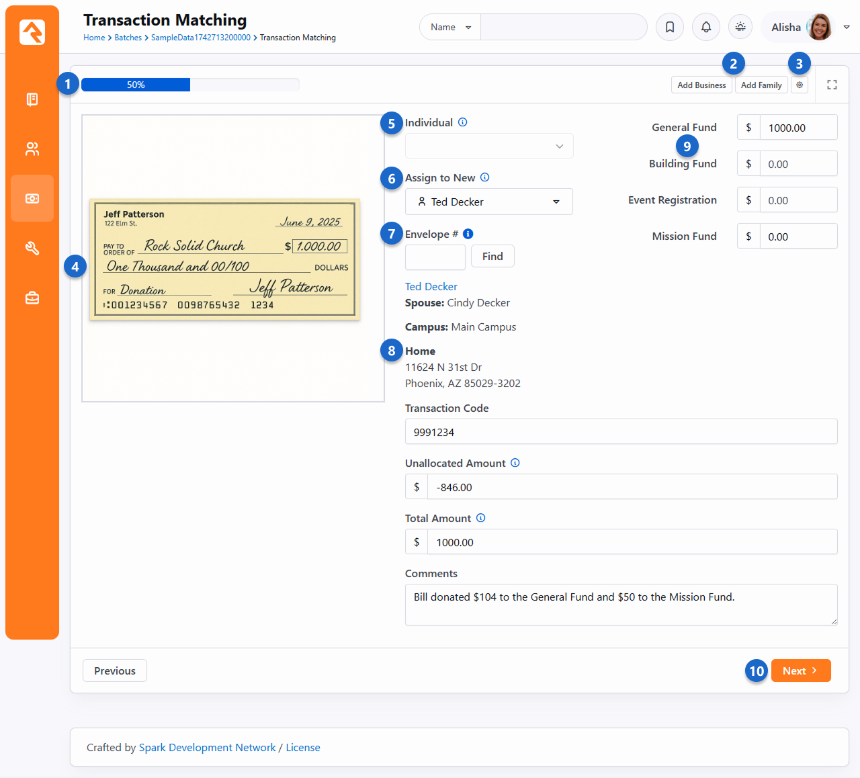The image size is (860, 778).
Task: Open the wrench Tools sidebar icon
Action: [32, 249]
